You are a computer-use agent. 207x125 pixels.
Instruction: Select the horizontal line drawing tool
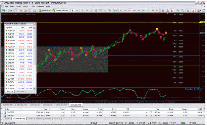coord(87,11)
